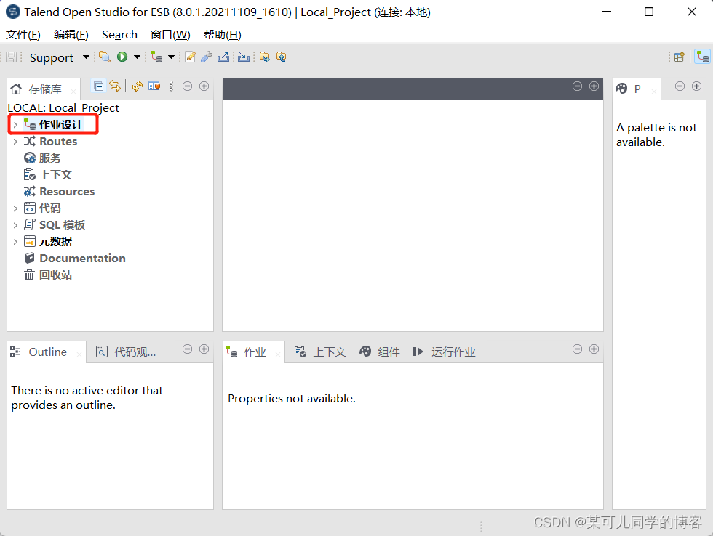Minimize the repository panel
The image size is (713, 536).
click(x=188, y=86)
